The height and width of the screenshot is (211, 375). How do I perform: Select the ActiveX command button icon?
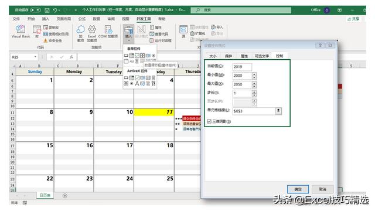point(126,78)
